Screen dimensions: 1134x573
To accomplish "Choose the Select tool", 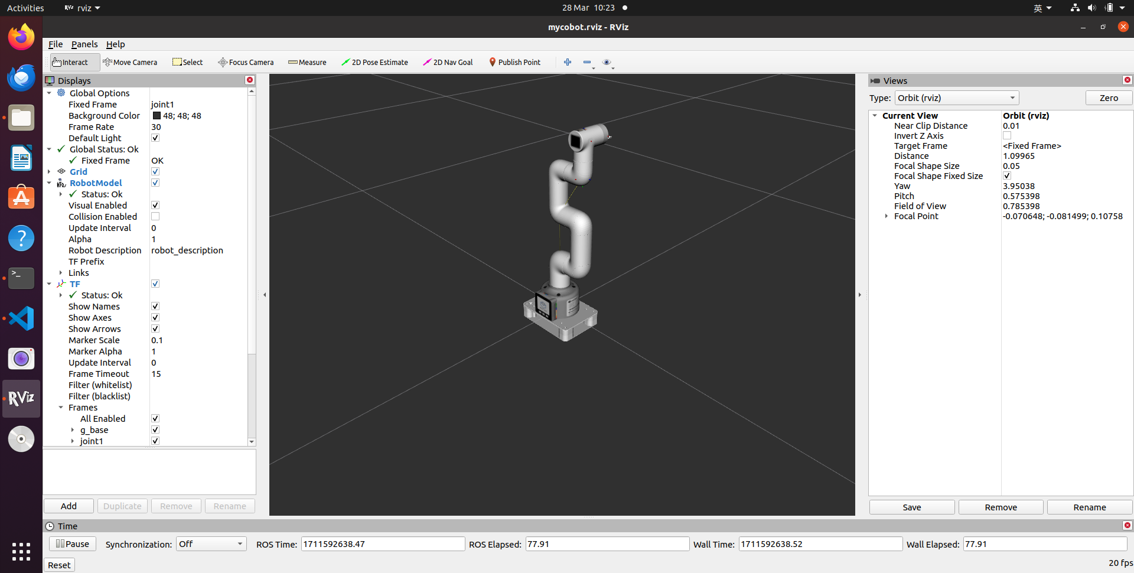I will [187, 62].
